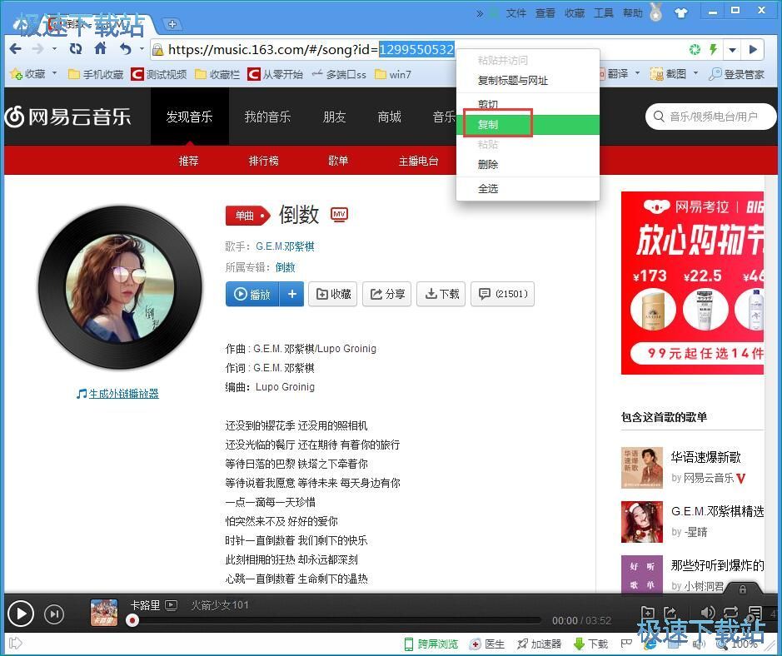Click the player progress bar handle
782x656 pixels.
tap(132, 620)
